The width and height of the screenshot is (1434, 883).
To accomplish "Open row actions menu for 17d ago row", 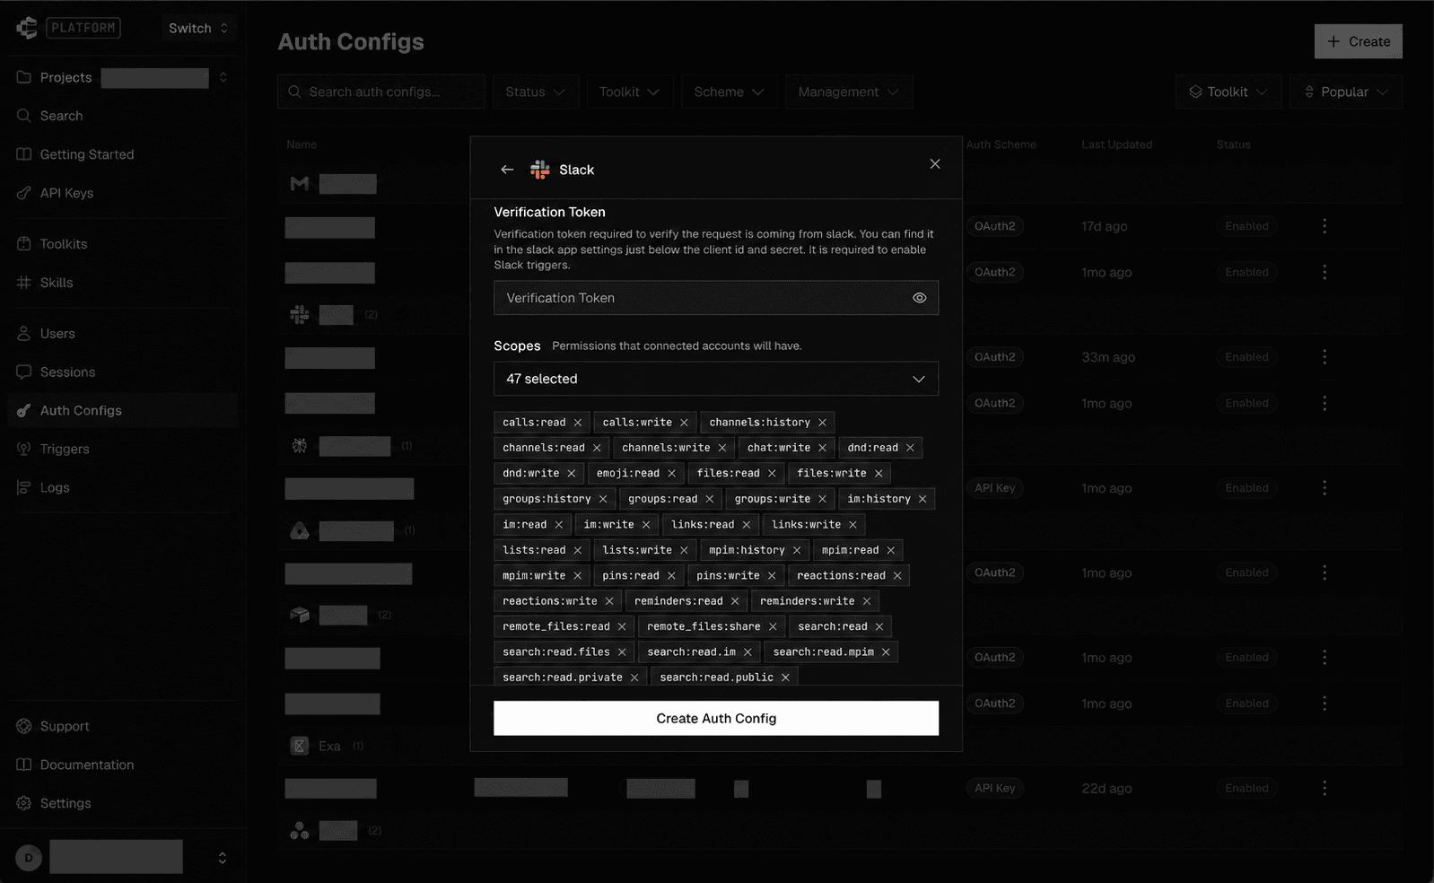I will point(1325,226).
